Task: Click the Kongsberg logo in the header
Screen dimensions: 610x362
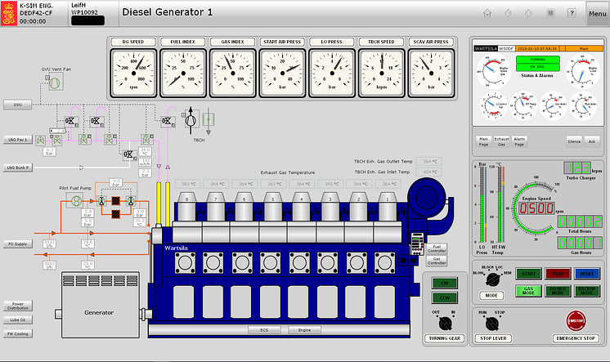Action: [8, 13]
